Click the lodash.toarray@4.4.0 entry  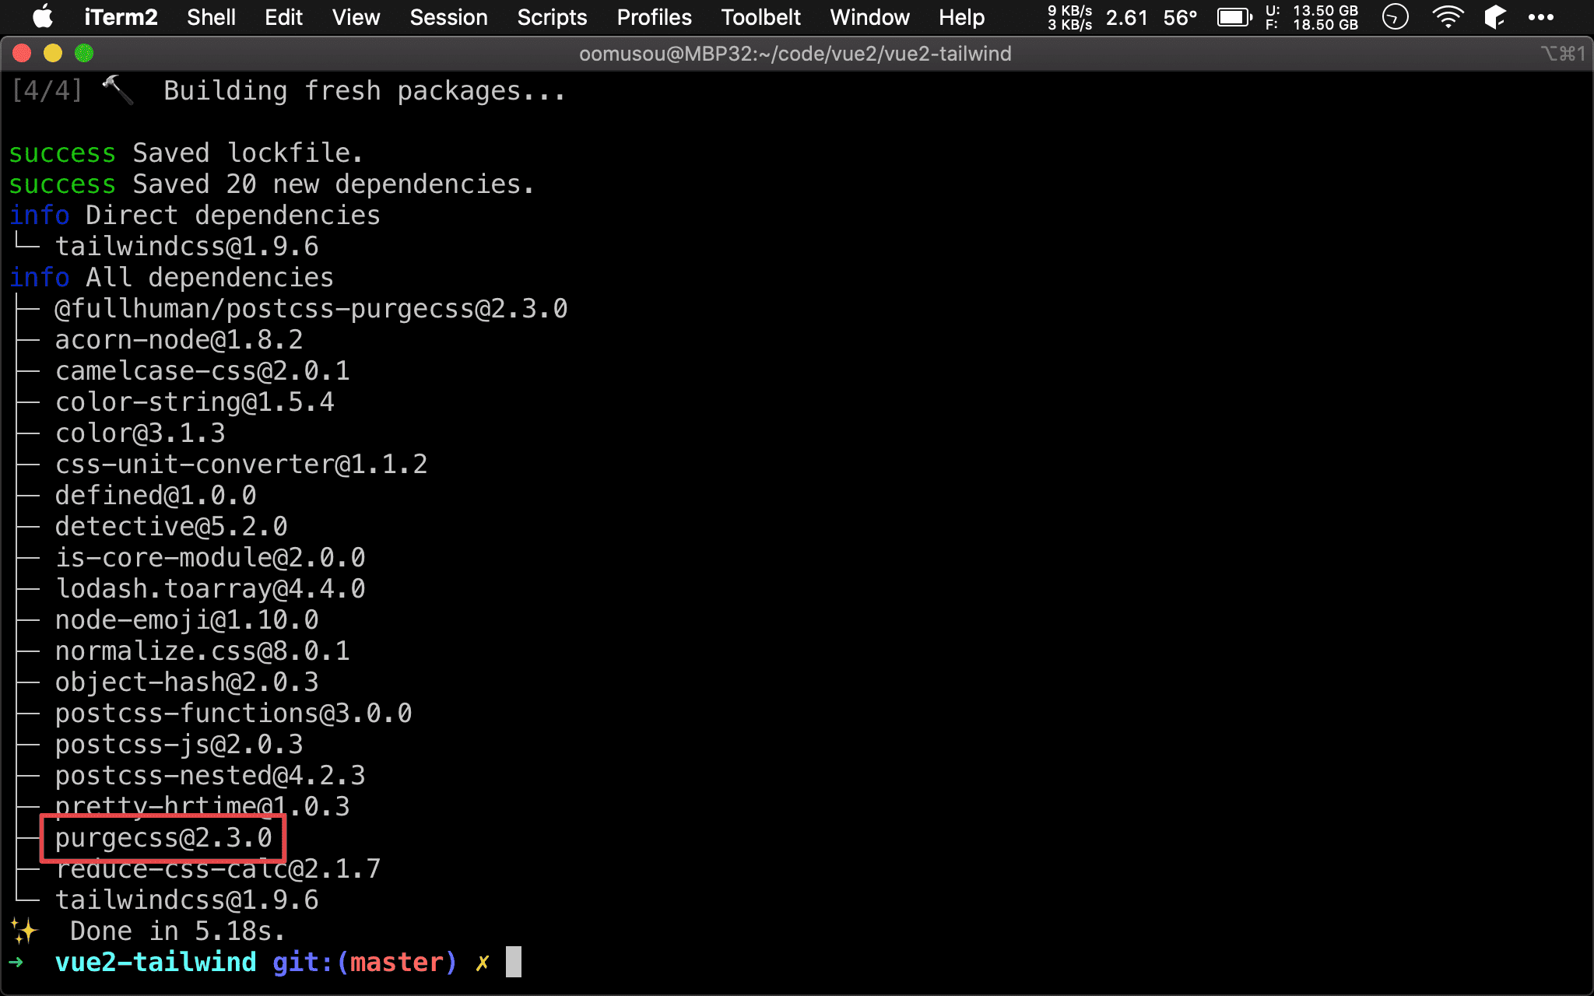point(210,589)
